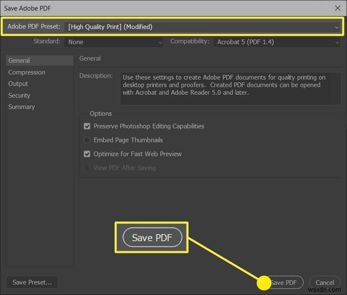This screenshot has width=347, height=295.
Task: Click the Description text box
Action: [230, 88]
